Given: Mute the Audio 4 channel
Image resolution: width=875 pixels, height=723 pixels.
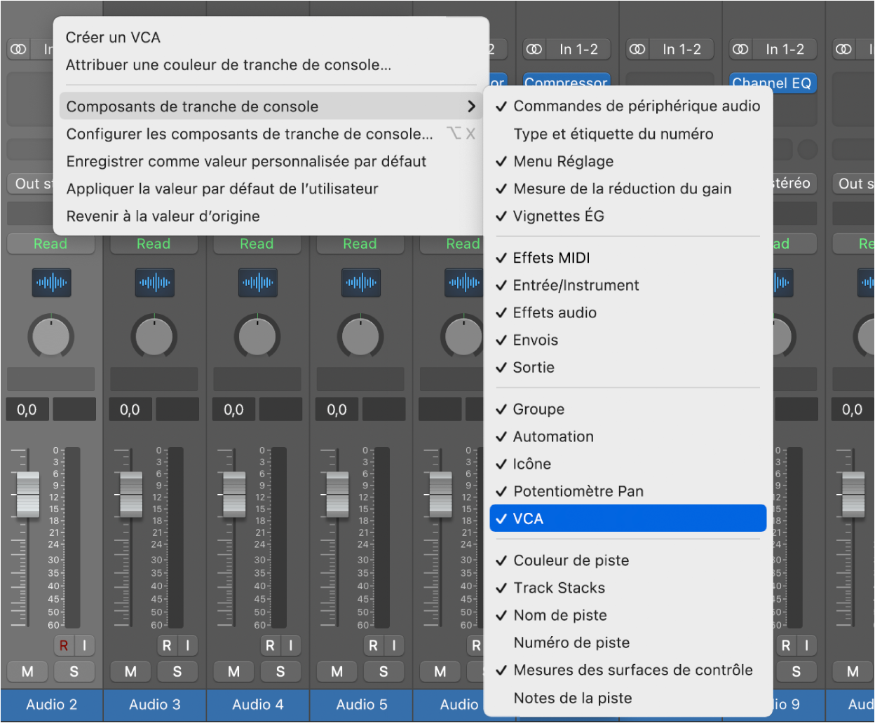Looking at the screenshot, I should 233,671.
